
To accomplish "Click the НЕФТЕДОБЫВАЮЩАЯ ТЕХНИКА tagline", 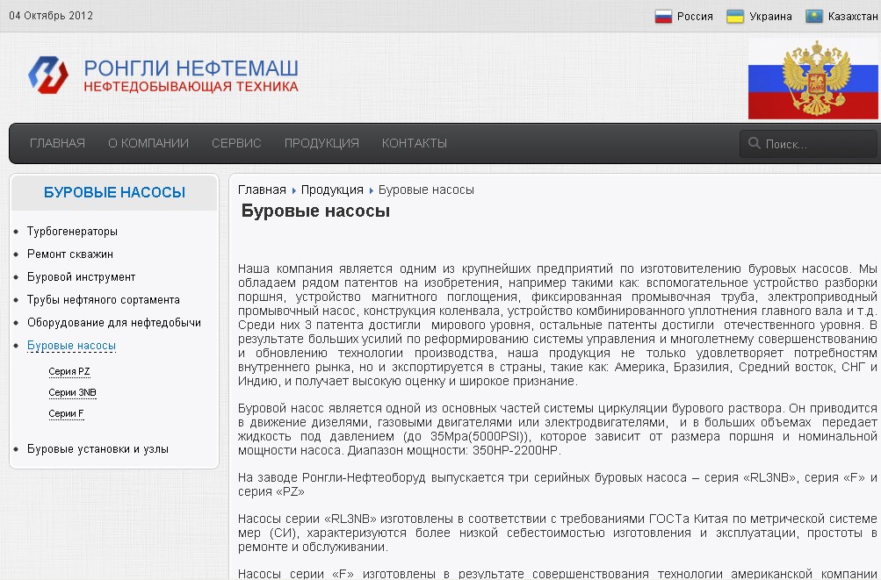I will click(191, 87).
